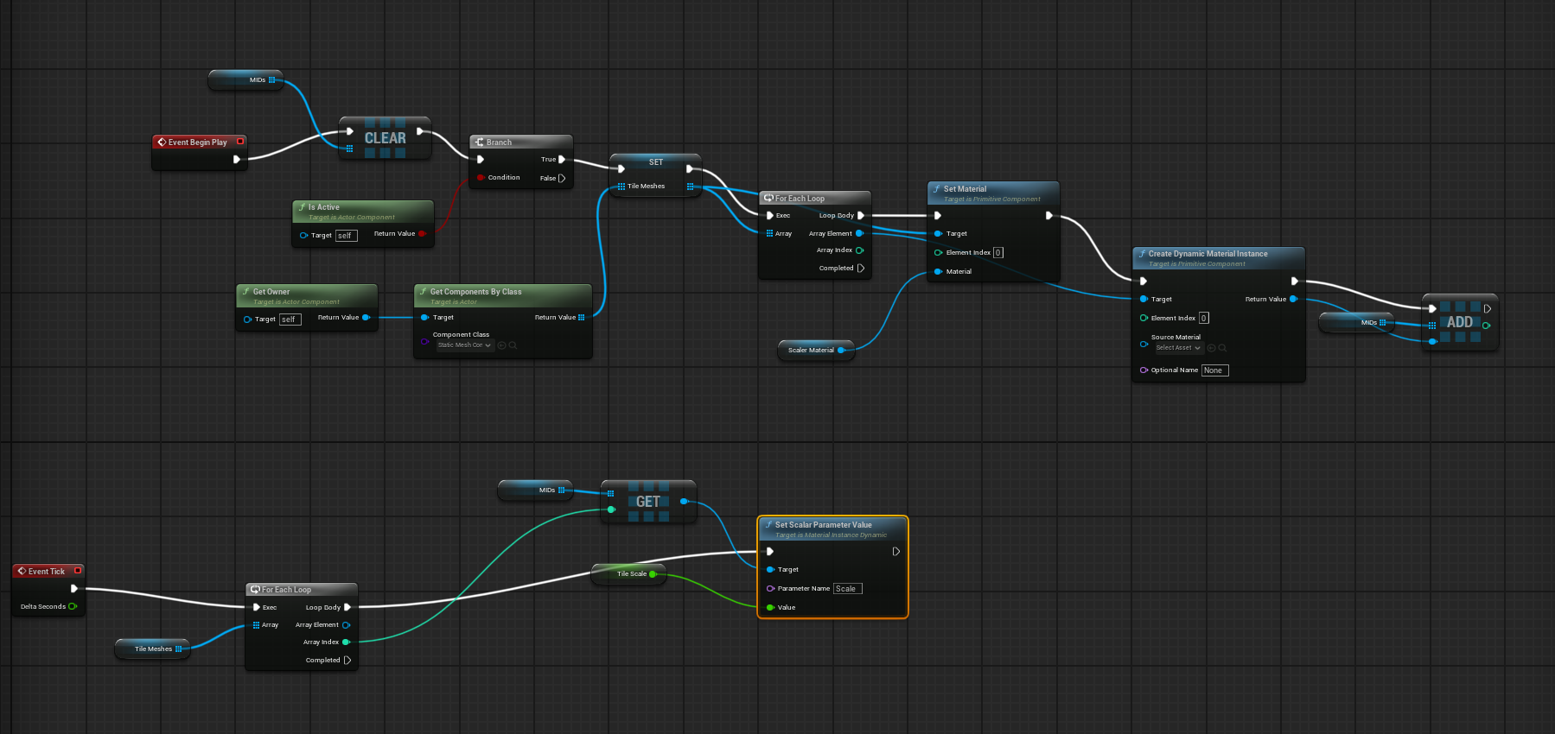This screenshot has height=734, width=1555.
Task: Open the Source Material Select Asset dropdown
Action: point(1179,348)
